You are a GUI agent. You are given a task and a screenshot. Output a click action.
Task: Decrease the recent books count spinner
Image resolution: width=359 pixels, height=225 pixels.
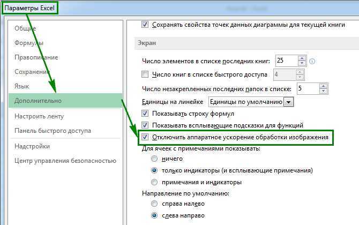[x=302, y=63]
